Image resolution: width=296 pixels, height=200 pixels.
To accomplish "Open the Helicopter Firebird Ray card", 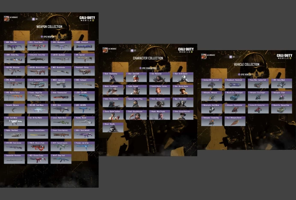I will (211, 121).
